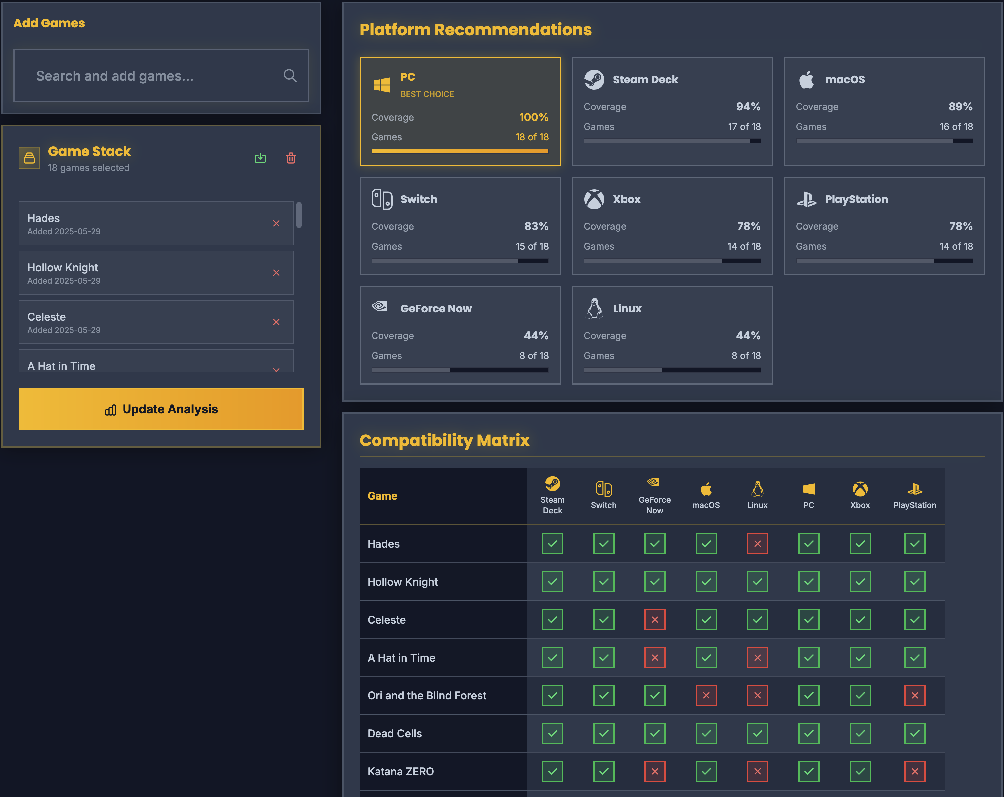Screen dimensions: 1004x797
Task: Toggle the Katana ZERO PlayStation box
Action: 914,771
